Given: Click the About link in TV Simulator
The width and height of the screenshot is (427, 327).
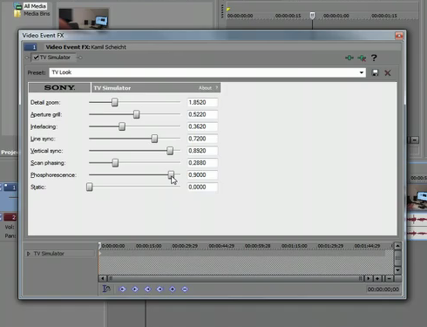Looking at the screenshot, I should 205,88.
